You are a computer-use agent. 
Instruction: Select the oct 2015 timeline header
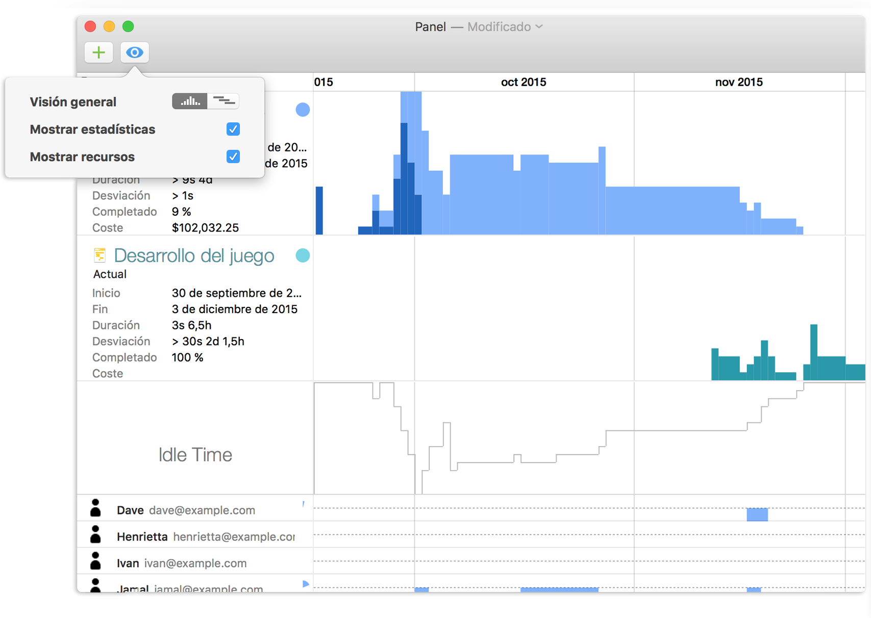click(524, 82)
